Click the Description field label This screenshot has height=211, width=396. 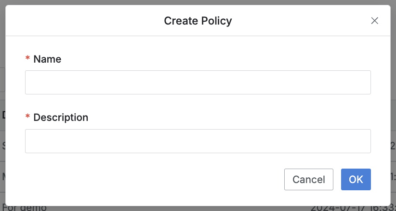(x=61, y=118)
